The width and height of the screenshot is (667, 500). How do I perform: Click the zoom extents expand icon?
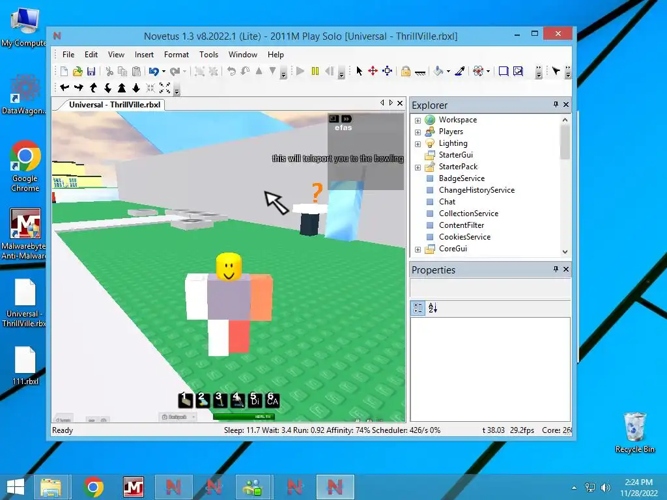[x=165, y=88]
